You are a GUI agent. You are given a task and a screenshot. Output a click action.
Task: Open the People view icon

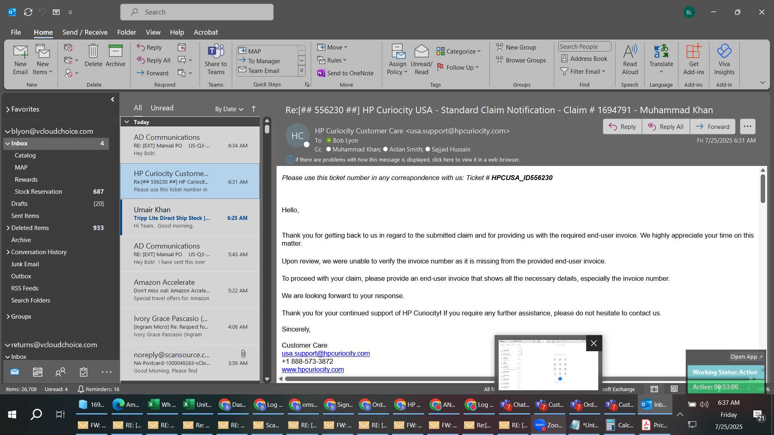pos(60,372)
